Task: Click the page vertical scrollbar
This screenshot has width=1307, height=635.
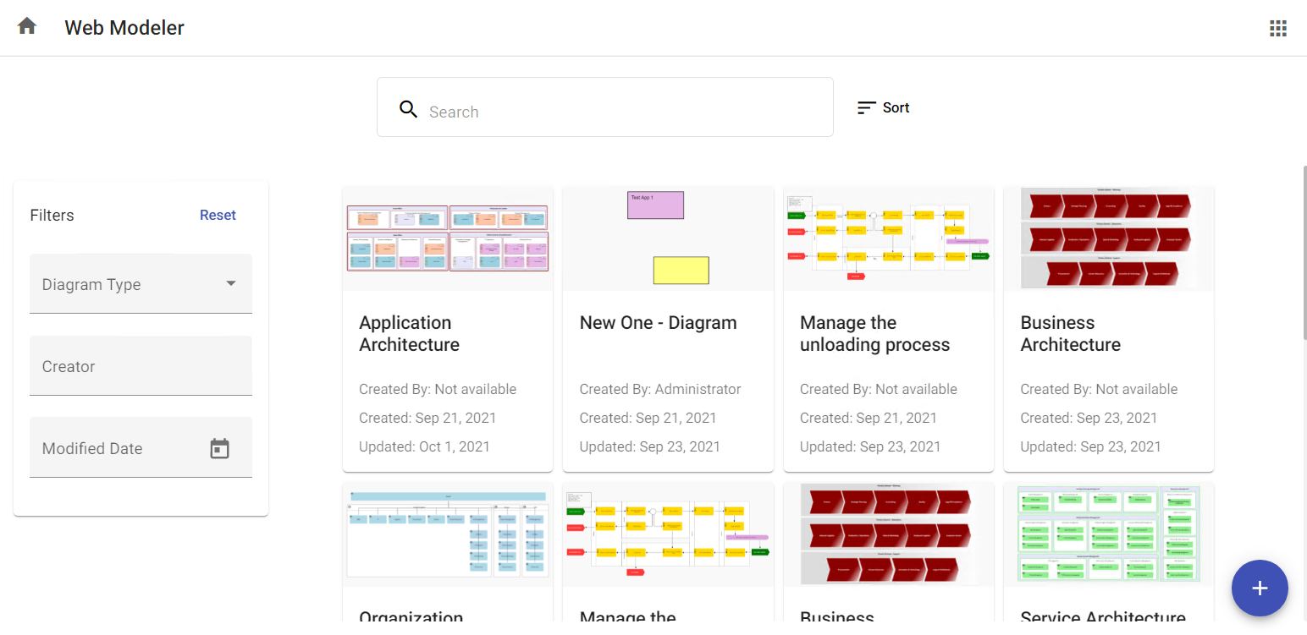Action: click(1303, 254)
